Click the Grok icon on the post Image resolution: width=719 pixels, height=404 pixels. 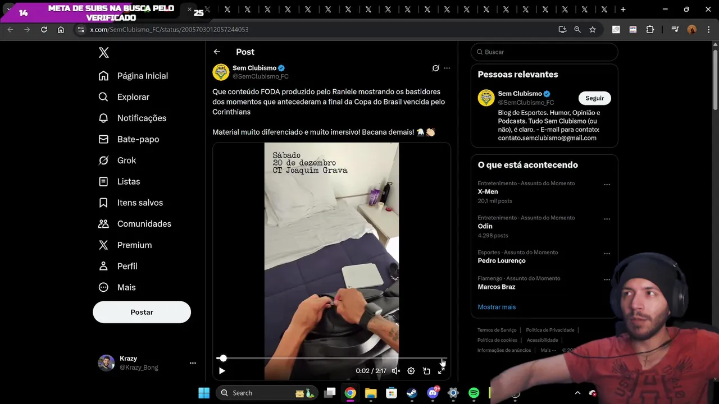(435, 68)
